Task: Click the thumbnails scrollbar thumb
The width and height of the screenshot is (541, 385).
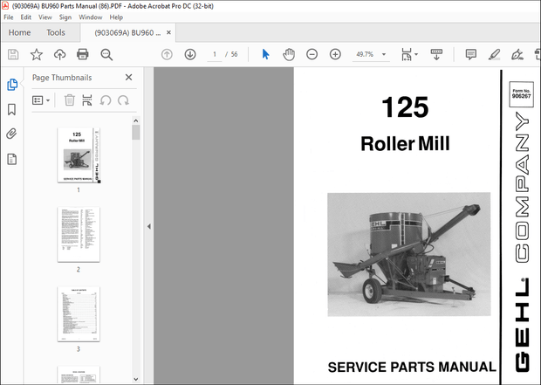Action: coord(136,132)
